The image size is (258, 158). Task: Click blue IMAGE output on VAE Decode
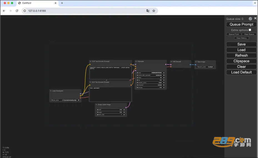pyautogui.click(x=190, y=65)
